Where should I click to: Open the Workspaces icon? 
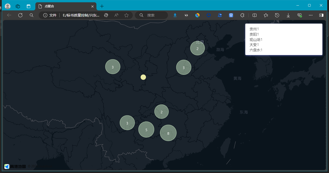pos(18,6)
